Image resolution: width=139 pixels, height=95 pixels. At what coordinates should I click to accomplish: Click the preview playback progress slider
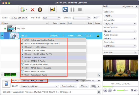tap(121, 86)
